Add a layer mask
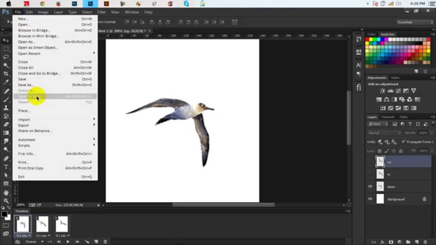Image resolution: width=436 pixels, height=245 pixels. coord(391,242)
